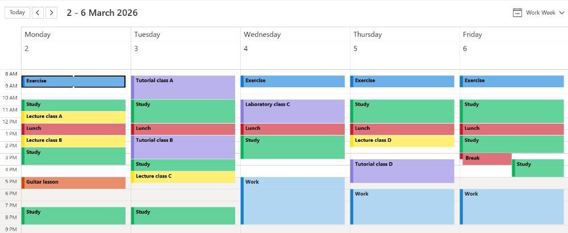Open Monday's Guitar lesson event
The image size is (568, 233).
74,183
